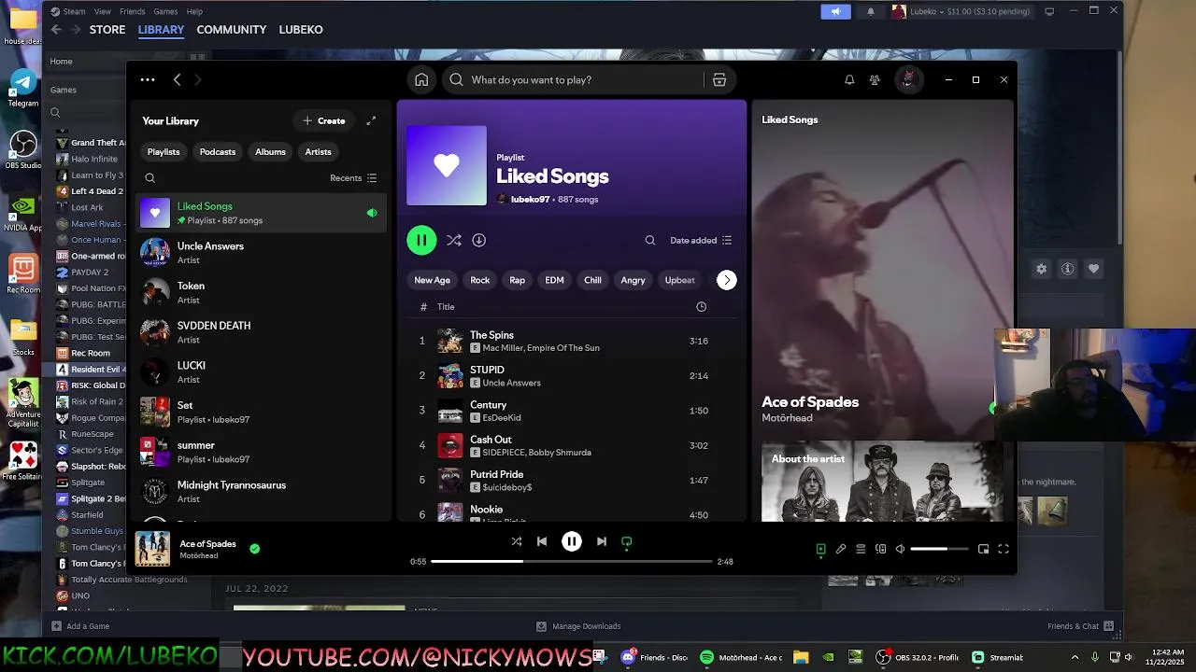Open the Lyrics microphone icon
1196x672 pixels.
(841, 549)
